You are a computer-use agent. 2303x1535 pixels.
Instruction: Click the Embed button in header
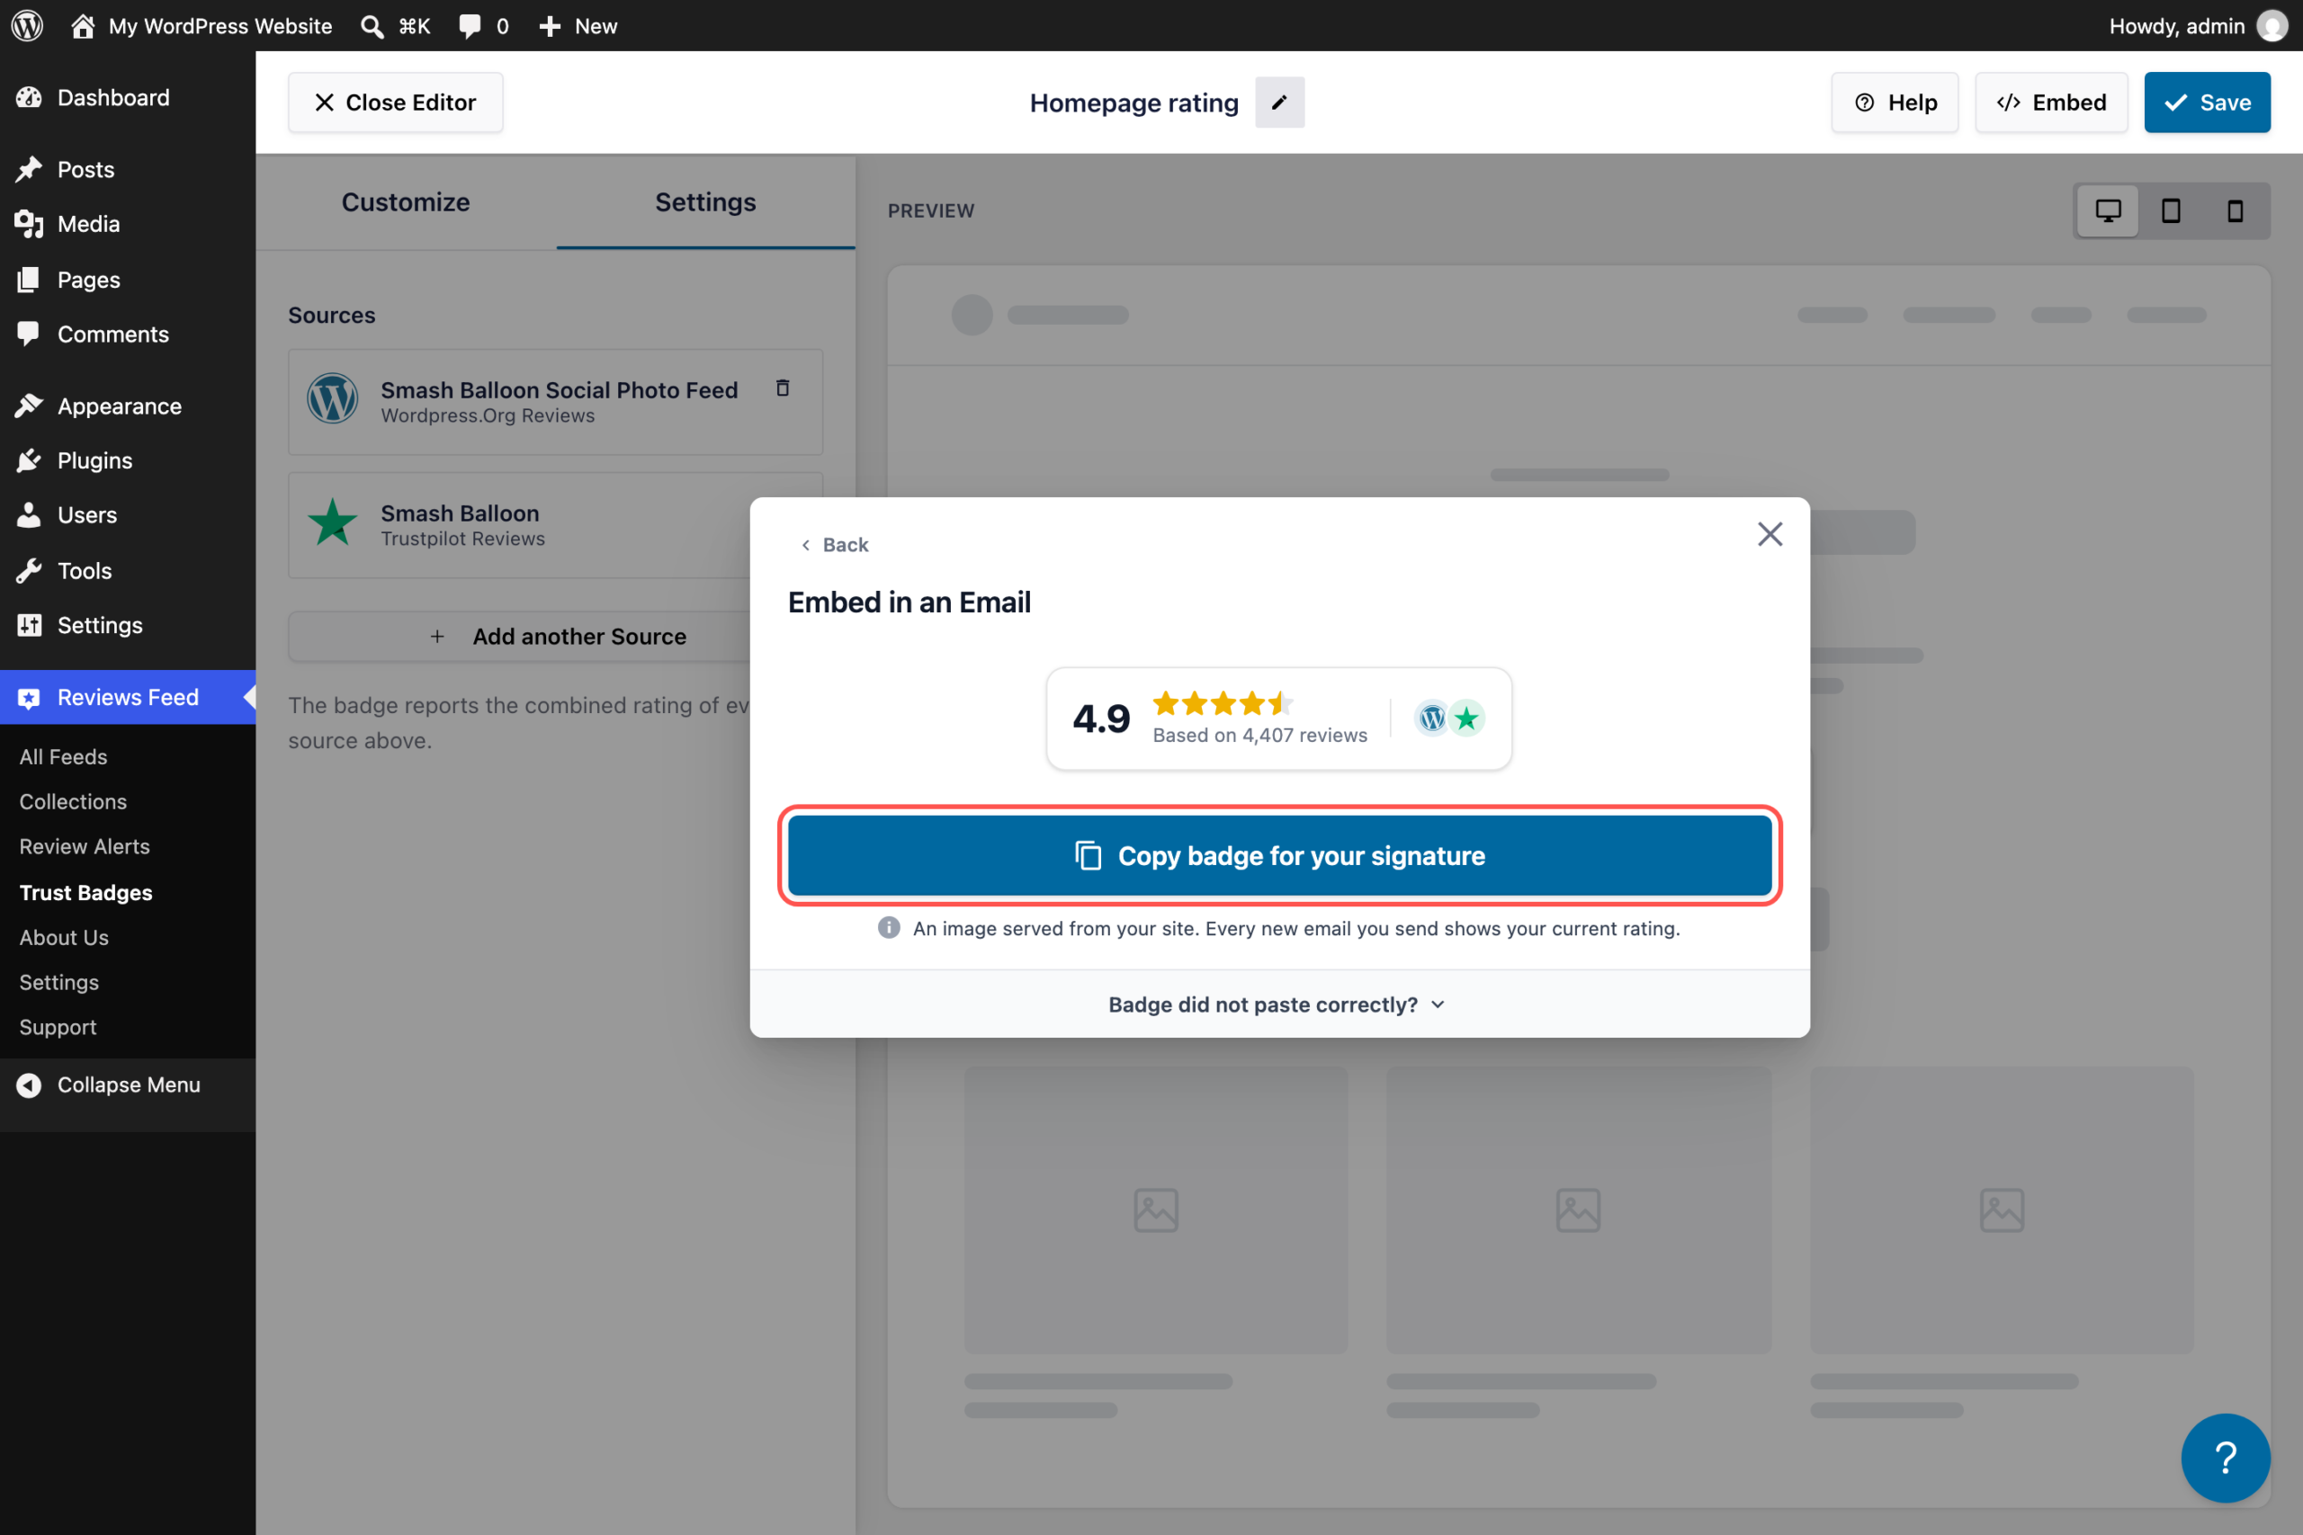point(2051,103)
